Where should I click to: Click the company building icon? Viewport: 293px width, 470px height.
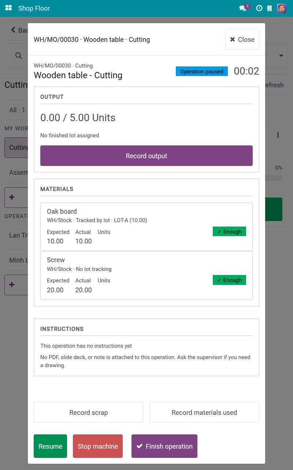(270, 8)
